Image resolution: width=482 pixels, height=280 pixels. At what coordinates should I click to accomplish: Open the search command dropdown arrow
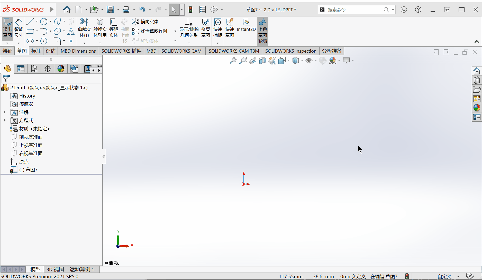(393, 10)
